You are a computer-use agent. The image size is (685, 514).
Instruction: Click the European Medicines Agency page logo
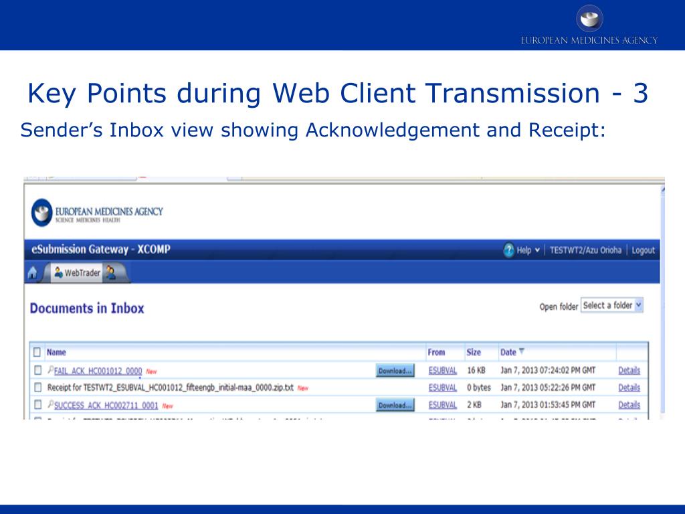click(97, 213)
